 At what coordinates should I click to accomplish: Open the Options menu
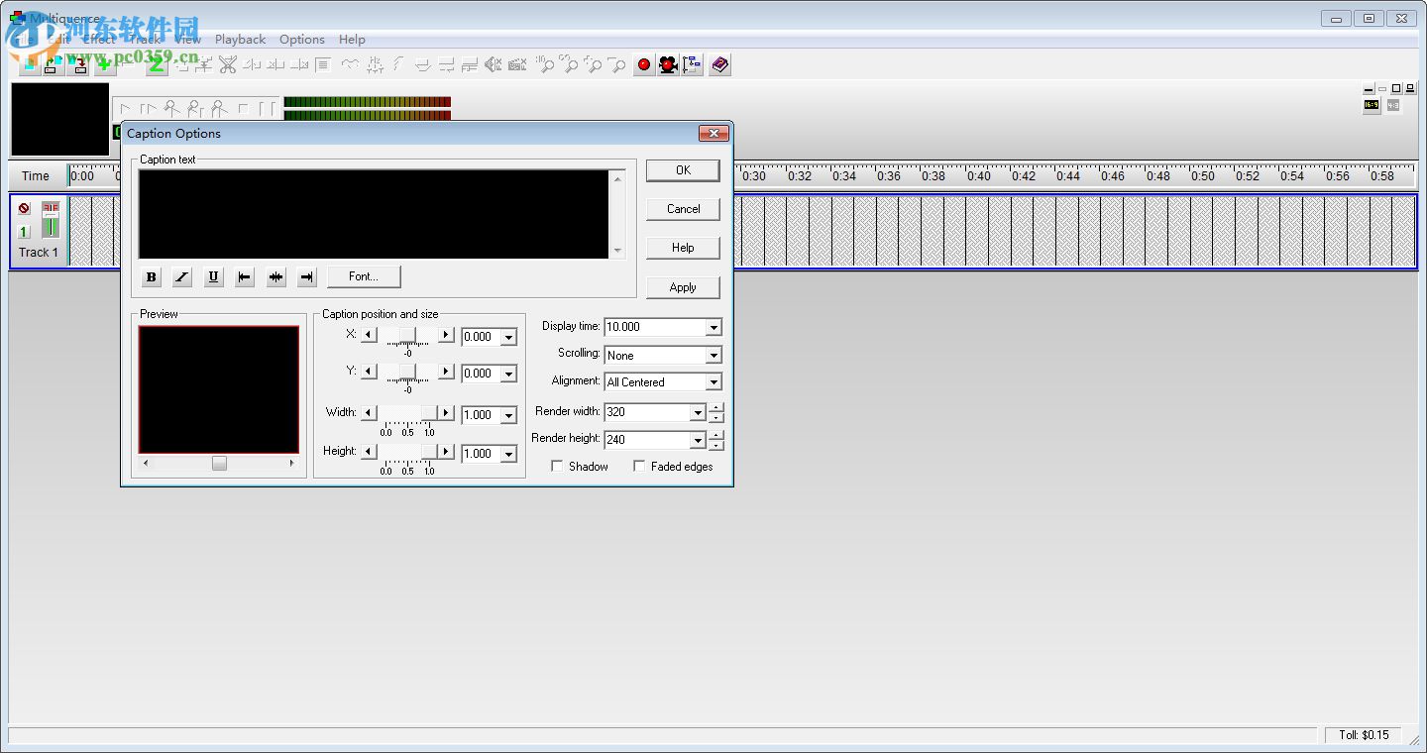point(301,40)
